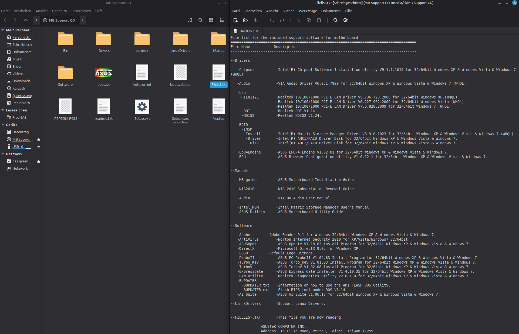Switch to list view mode
The height and width of the screenshot is (334, 519).
point(222,20)
